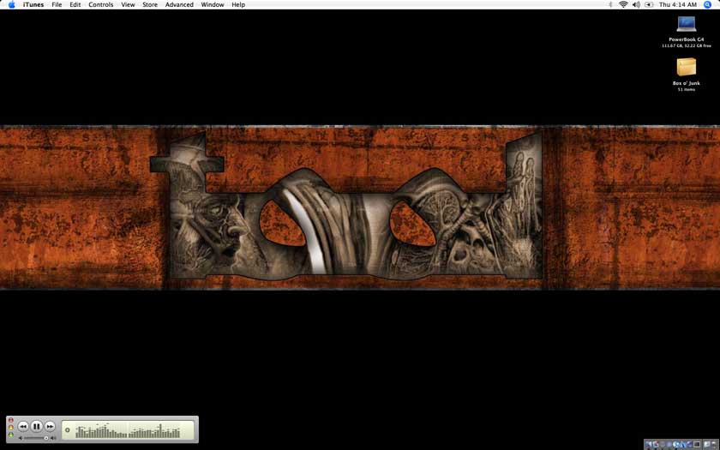Open the iTunes application menu

tap(33, 4)
